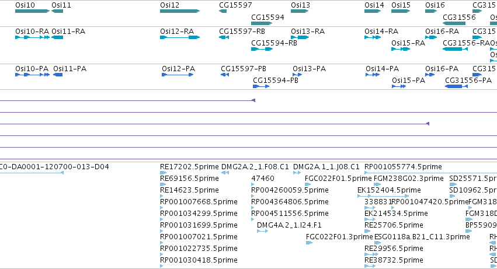Select the purple arrowhead ending near CG15594

pos(253,100)
